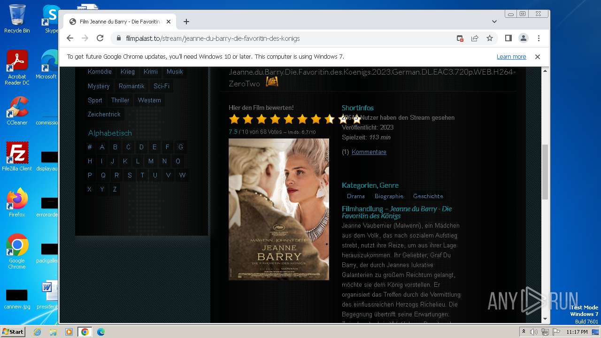Viewport: 601px width, 338px height.
Task: View the site information lock icon
Action: click(x=118, y=38)
